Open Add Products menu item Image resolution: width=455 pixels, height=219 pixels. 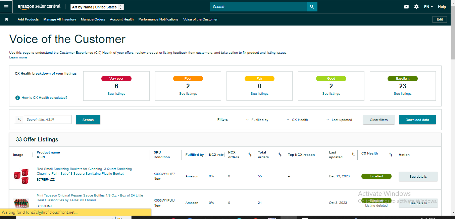coord(28,19)
